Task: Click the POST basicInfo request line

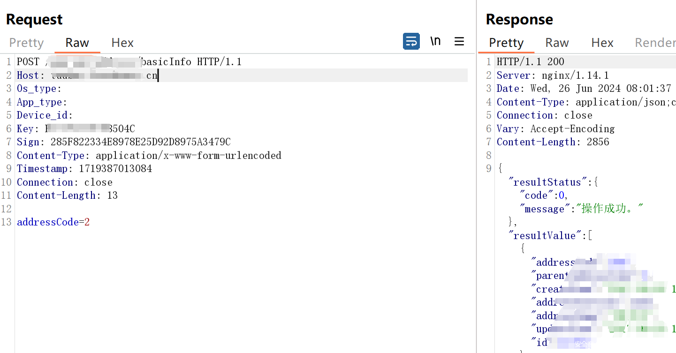Action: click(129, 62)
